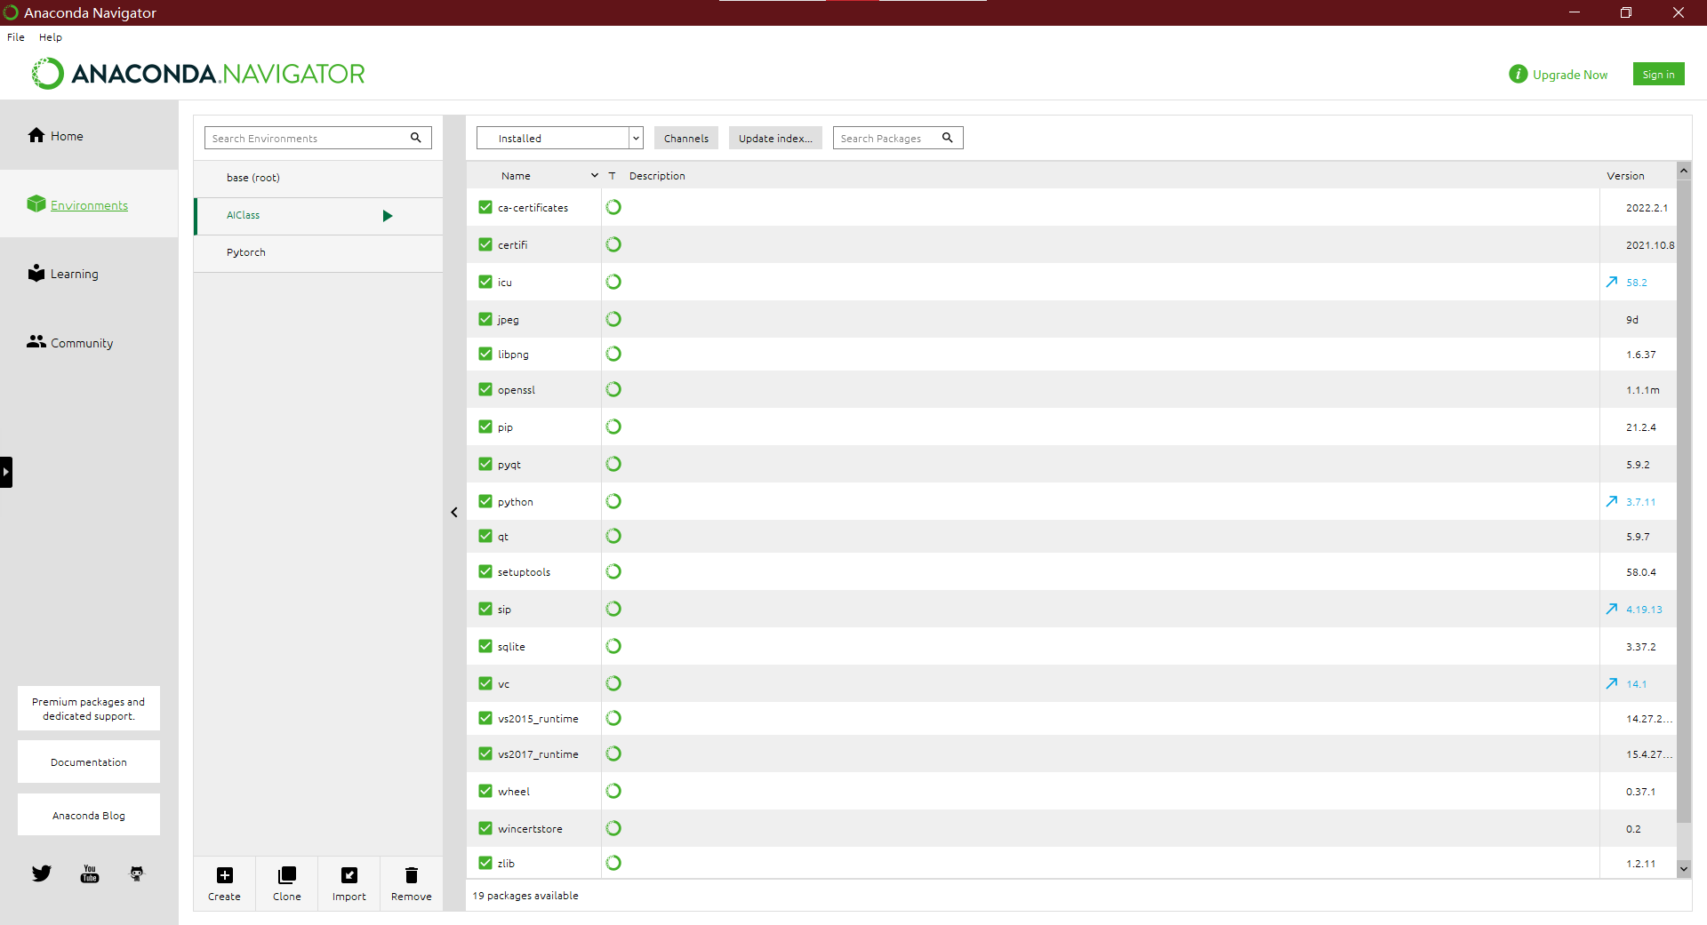Screen dimensions: 1707x925
Task: Click the Search Packages magnifier icon
Action: 948,138
